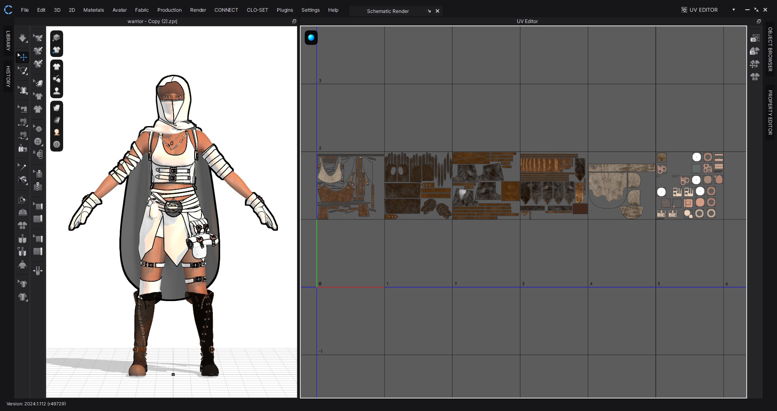Select the move UV pattern icon
This screenshot has height=411, width=777.
[755, 64]
